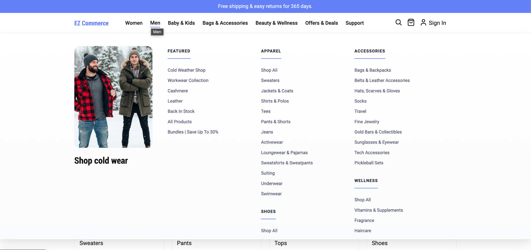Click the user profile icon near Sign In

(x=423, y=23)
